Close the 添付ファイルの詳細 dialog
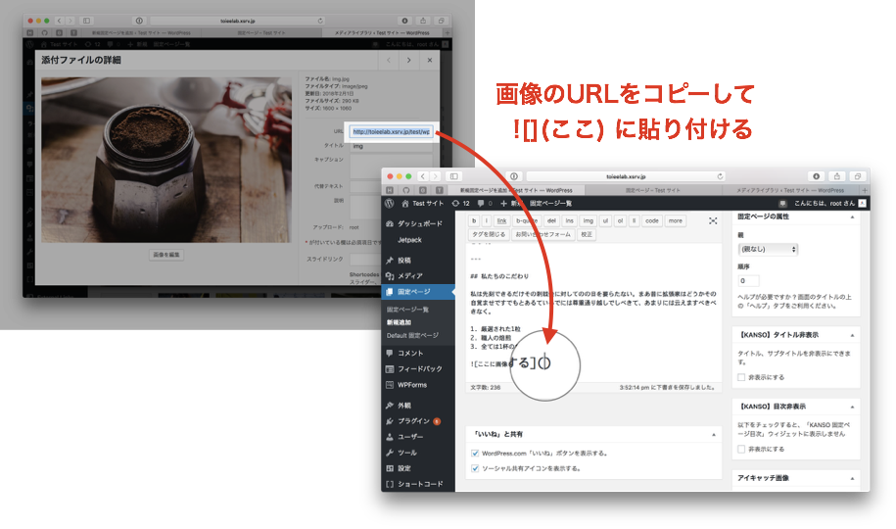 (430, 60)
